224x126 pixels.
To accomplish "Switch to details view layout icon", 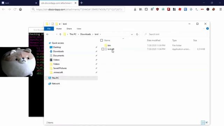I will pos(203,122).
